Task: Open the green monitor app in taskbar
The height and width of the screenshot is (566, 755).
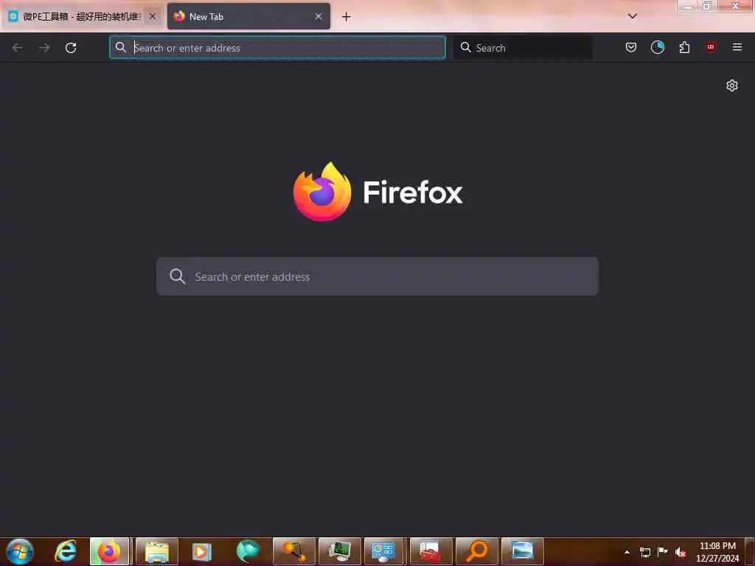Action: click(339, 551)
